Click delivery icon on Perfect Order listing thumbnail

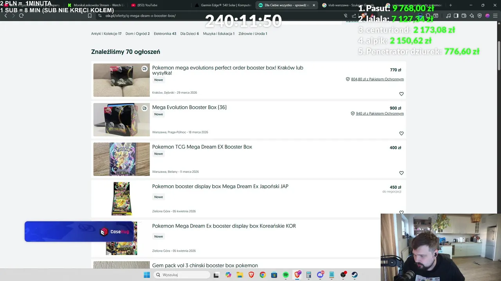pos(144,69)
